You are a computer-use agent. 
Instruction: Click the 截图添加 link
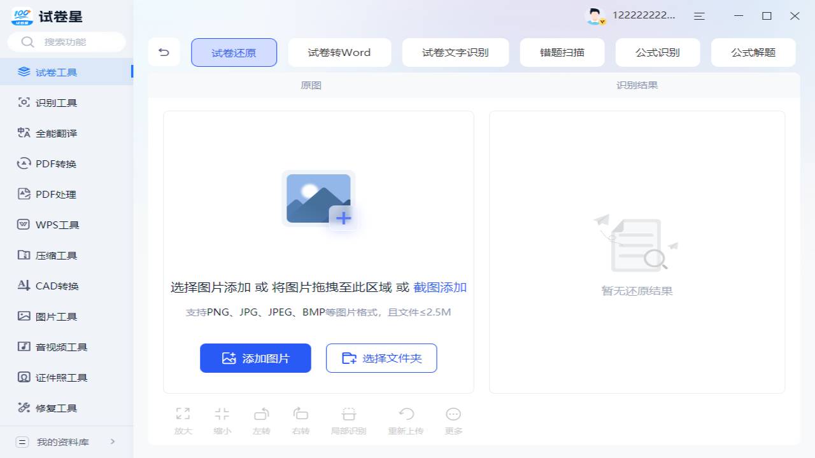click(x=439, y=288)
